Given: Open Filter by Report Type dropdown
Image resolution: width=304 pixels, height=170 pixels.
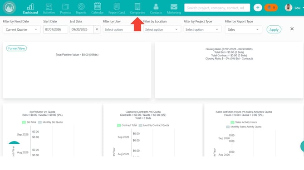Looking at the screenshot, I should [x=244, y=29].
